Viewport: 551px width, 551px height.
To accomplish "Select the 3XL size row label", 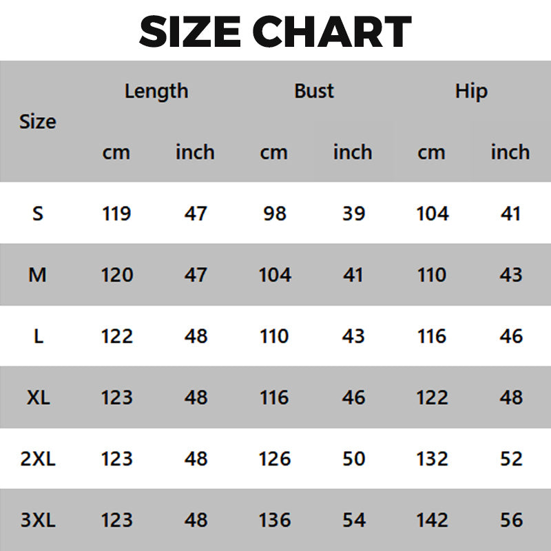I will tap(38, 520).
